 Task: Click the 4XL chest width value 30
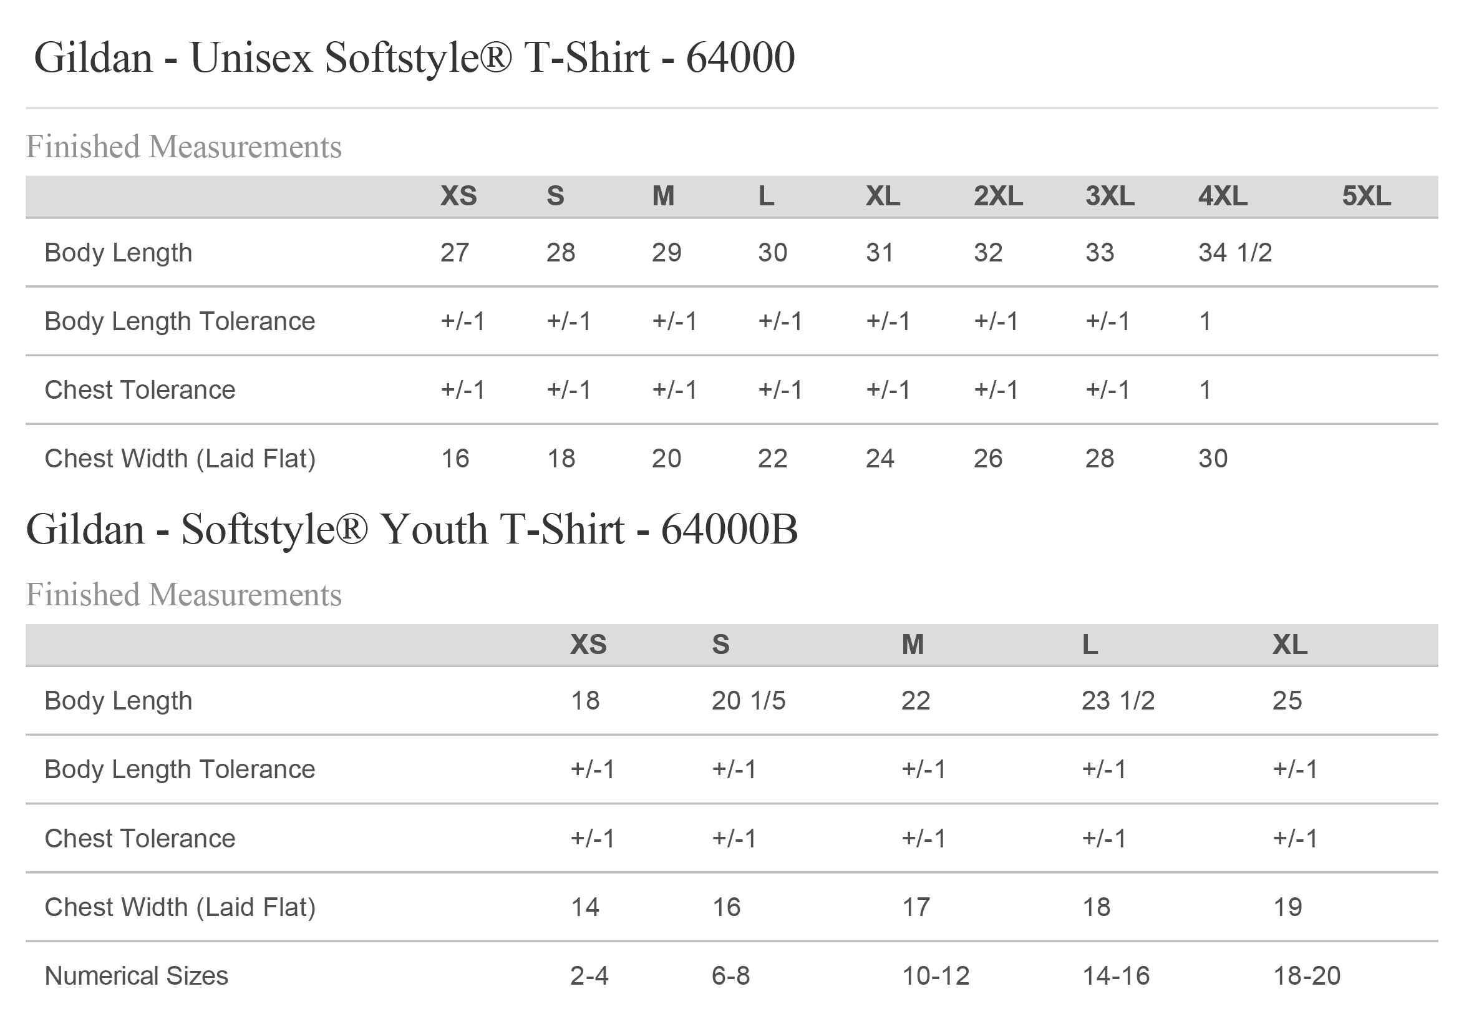coord(1213,459)
